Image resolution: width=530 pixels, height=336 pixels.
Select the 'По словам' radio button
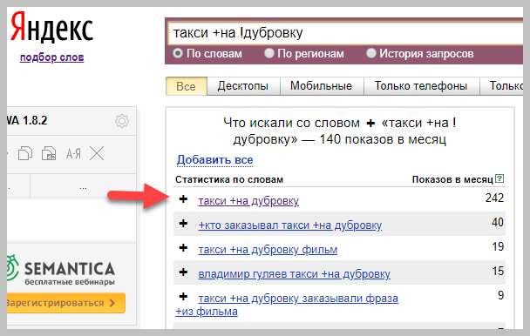click(178, 53)
